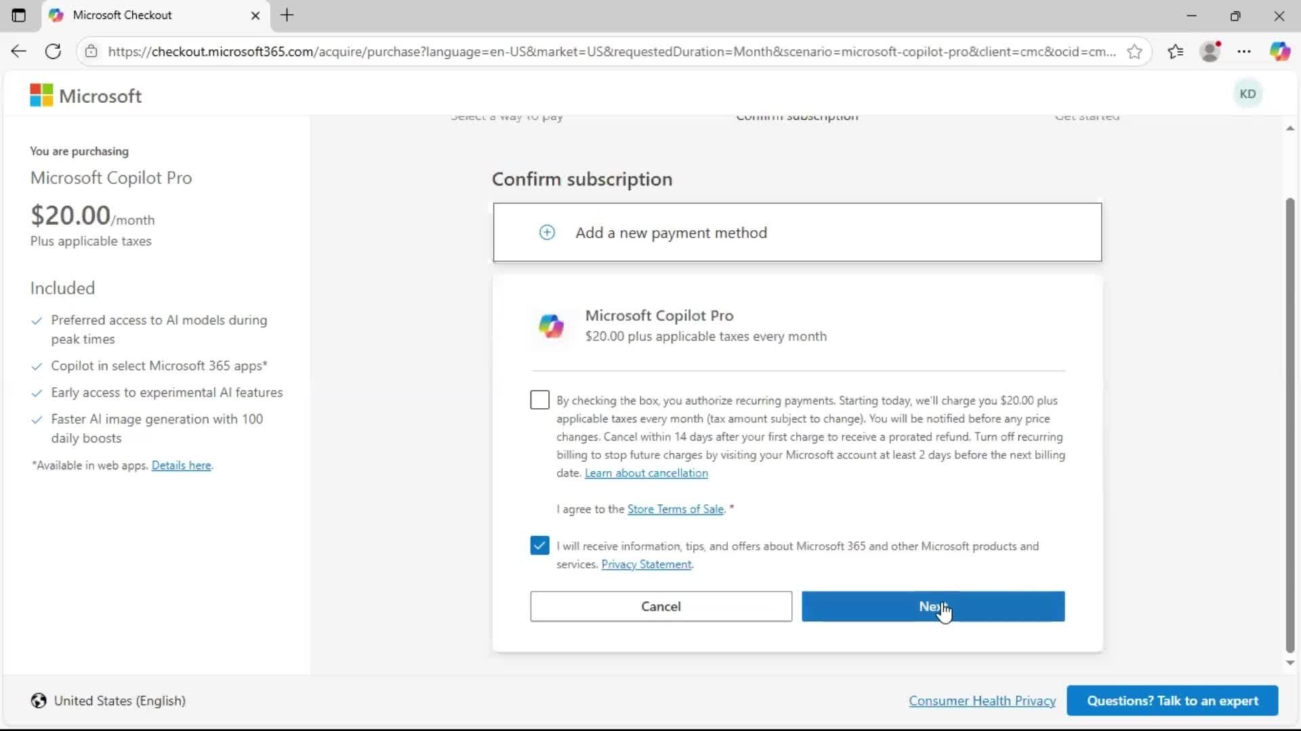This screenshot has height=731, width=1301.
Task: View site security lock information
Action: point(91,51)
